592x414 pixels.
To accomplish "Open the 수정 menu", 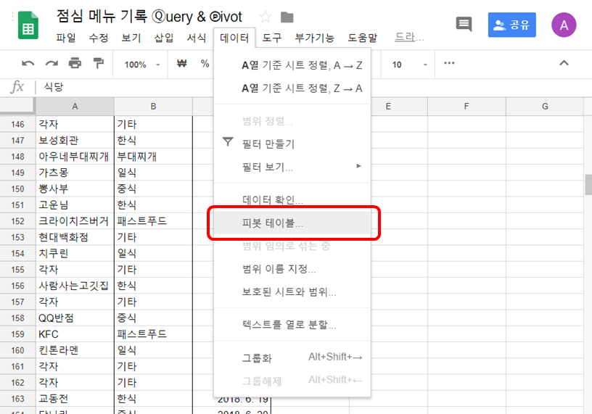I will click(x=99, y=38).
